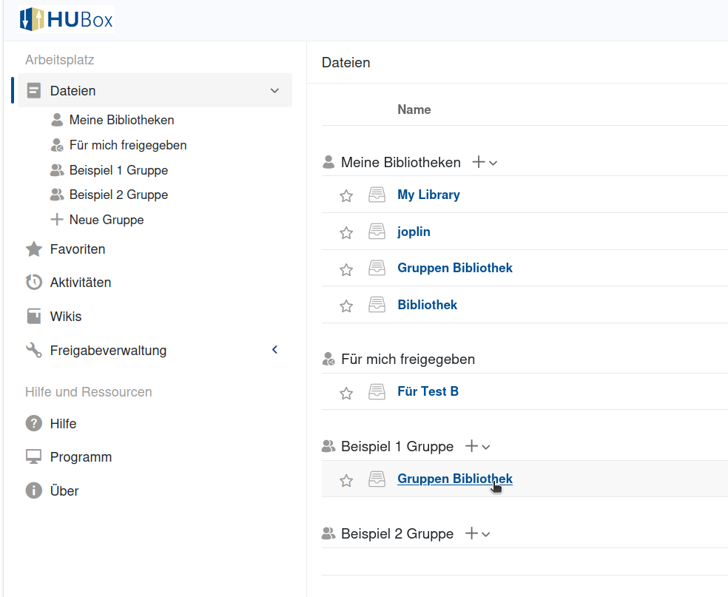Open Aktivitäten history in sidebar
The width and height of the screenshot is (728, 597).
point(80,283)
